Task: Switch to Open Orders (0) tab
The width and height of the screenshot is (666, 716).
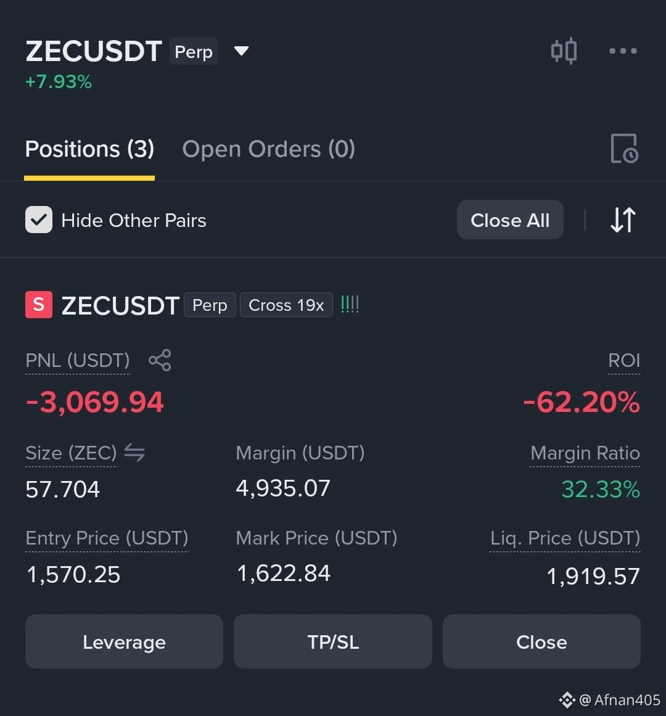Action: pyautogui.click(x=268, y=149)
